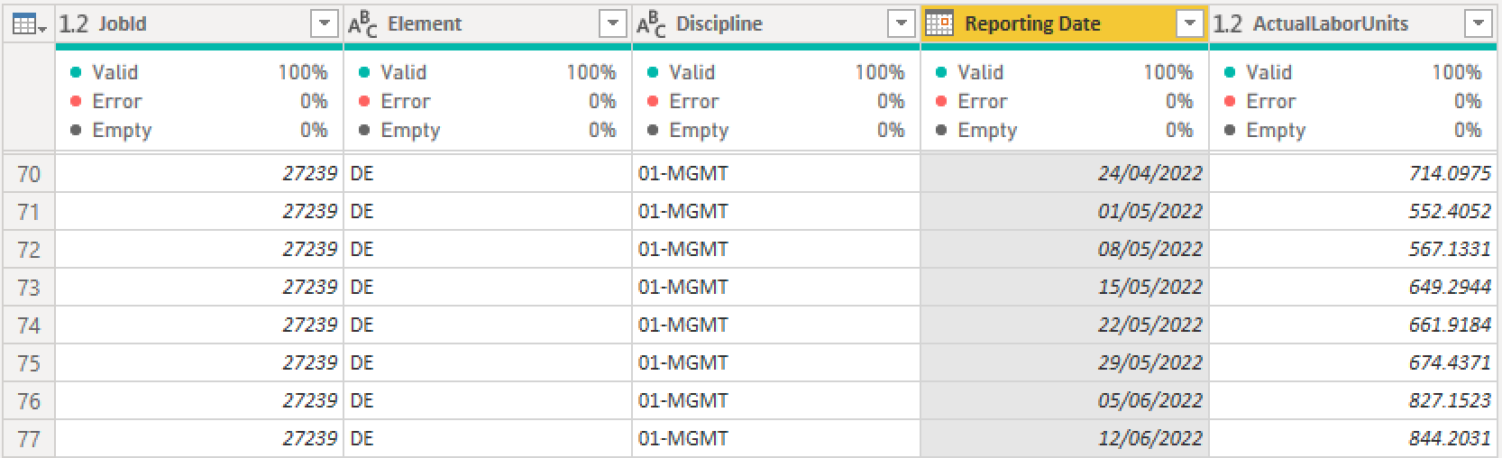Select row number 76
Viewport: 1502px width, 458px height.
coord(29,400)
